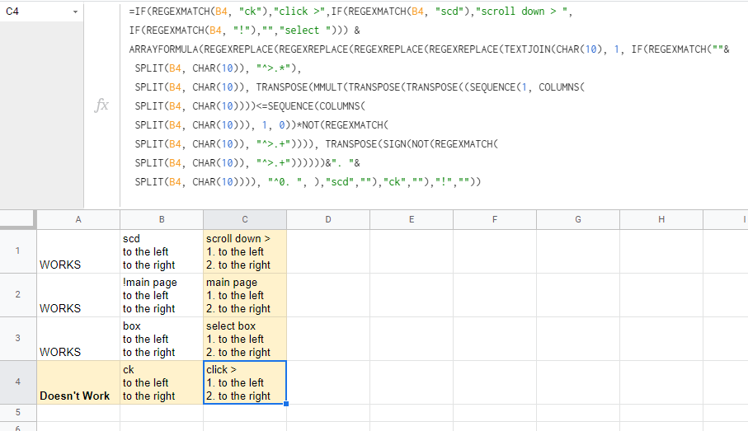Select column E header
The width and height of the screenshot is (748, 431).
coord(412,219)
